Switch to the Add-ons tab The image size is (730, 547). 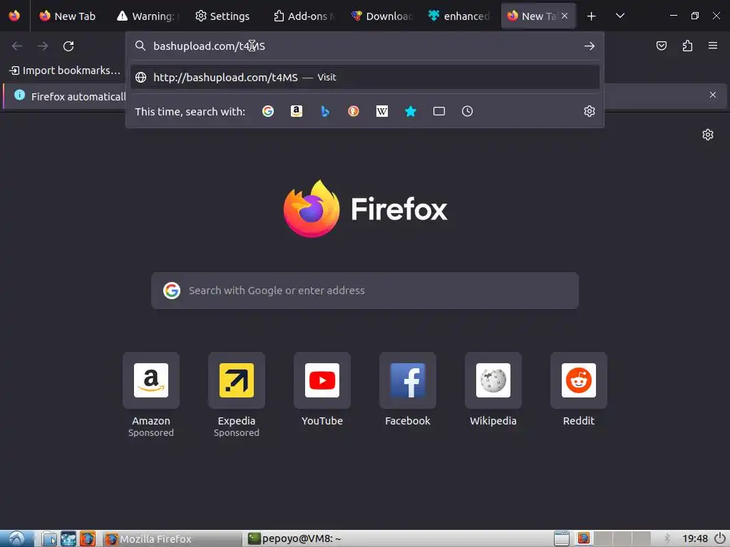pyautogui.click(x=304, y=16)
